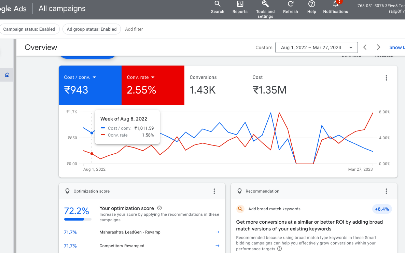Open Competitors Revamped campaign
The height and width of the screenshot is (253, 405).
pos(122,246)
